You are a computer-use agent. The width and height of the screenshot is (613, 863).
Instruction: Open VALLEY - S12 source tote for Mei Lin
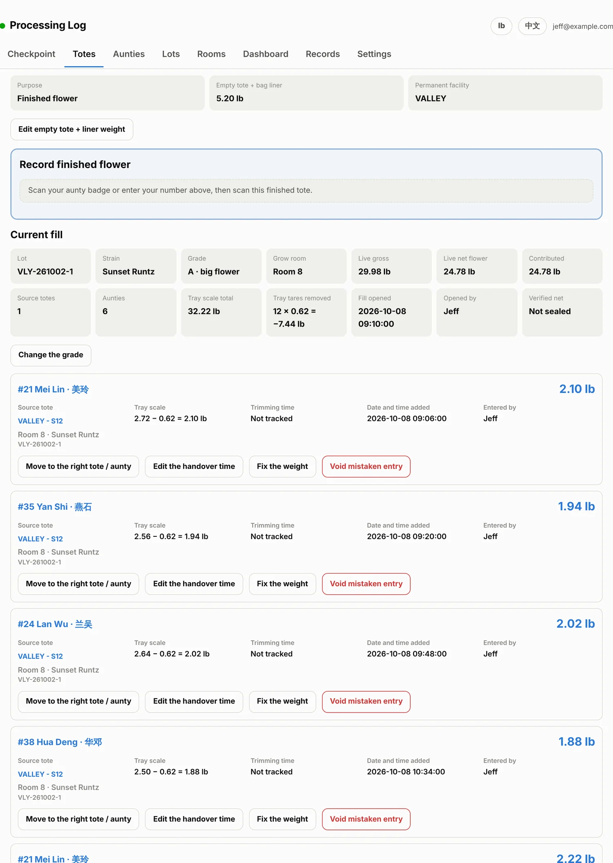(x=40, y=421)
